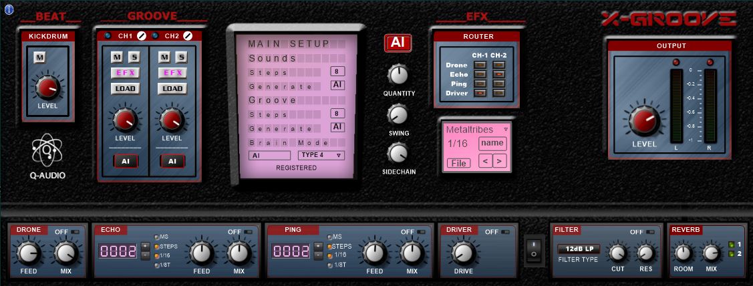Decrease Ping time with minus stepper
The width and height of the screenshot is (753, 286).
pyautogui.click(x=319, y=255)
